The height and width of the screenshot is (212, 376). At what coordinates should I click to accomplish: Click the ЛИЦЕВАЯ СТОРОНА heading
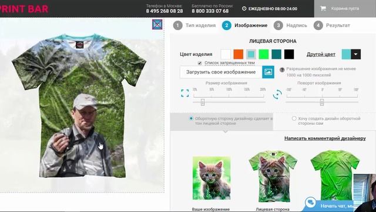[273, 41]
